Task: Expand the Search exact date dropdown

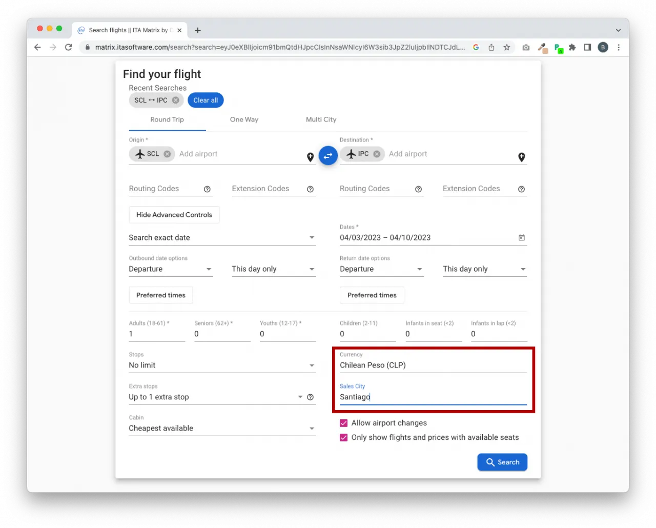Action: coord(222,238)
